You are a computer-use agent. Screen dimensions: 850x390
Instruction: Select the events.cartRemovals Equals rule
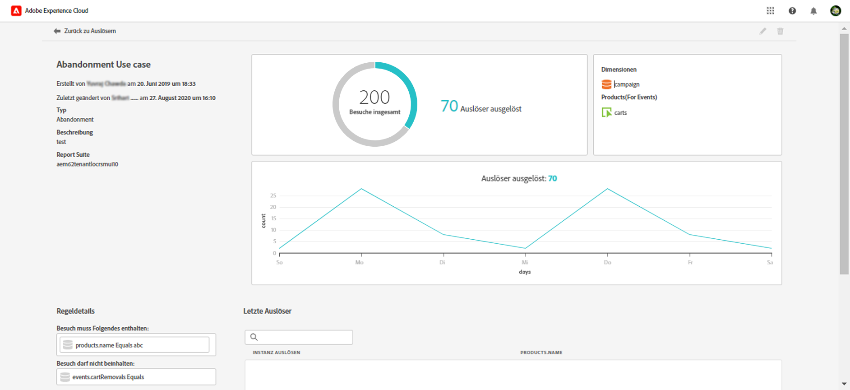tap(136, 377)
